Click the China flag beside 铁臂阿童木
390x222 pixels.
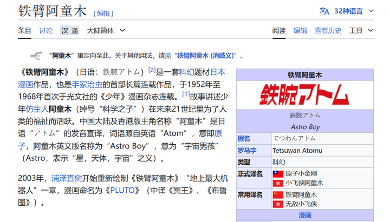click(278, 194)
